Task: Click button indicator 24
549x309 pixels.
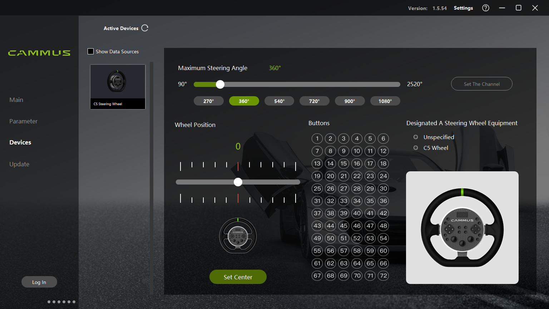Action: [x=383, y=176]
